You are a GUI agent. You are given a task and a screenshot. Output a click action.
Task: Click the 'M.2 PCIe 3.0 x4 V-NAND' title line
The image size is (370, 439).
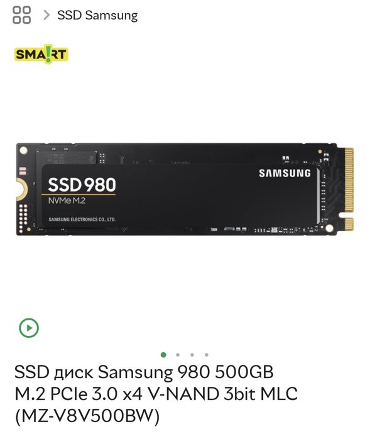point(156,394)
